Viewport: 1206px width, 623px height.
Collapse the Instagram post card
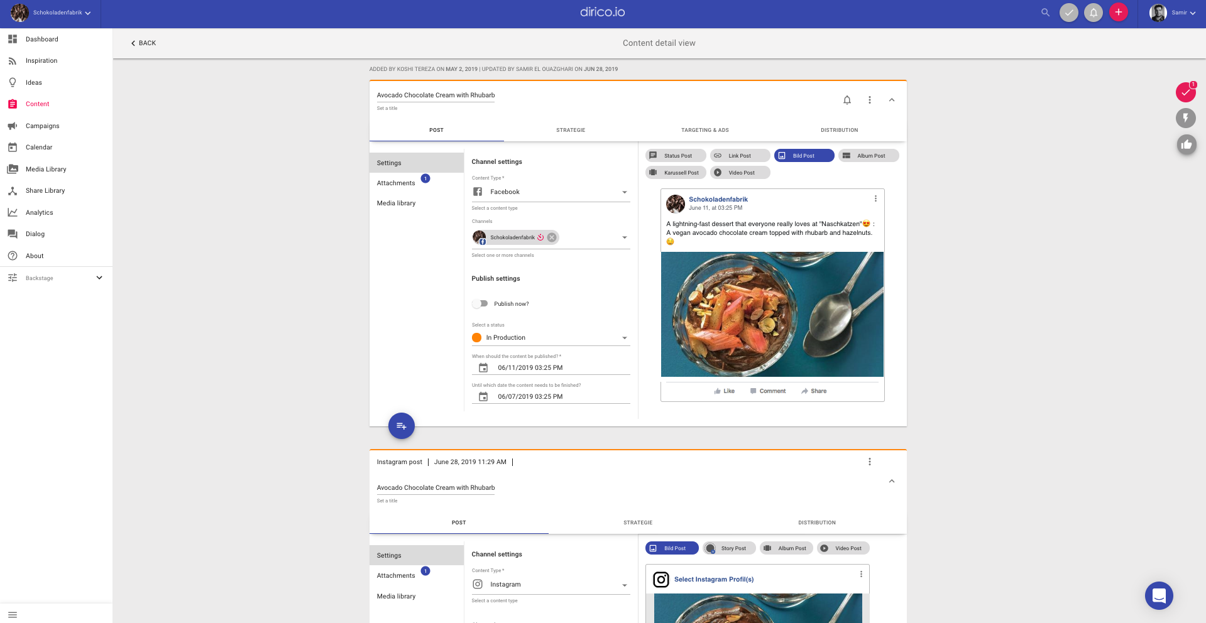892,481
